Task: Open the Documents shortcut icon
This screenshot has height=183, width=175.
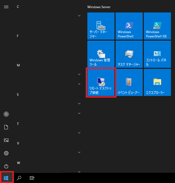Action: (6, 127)
